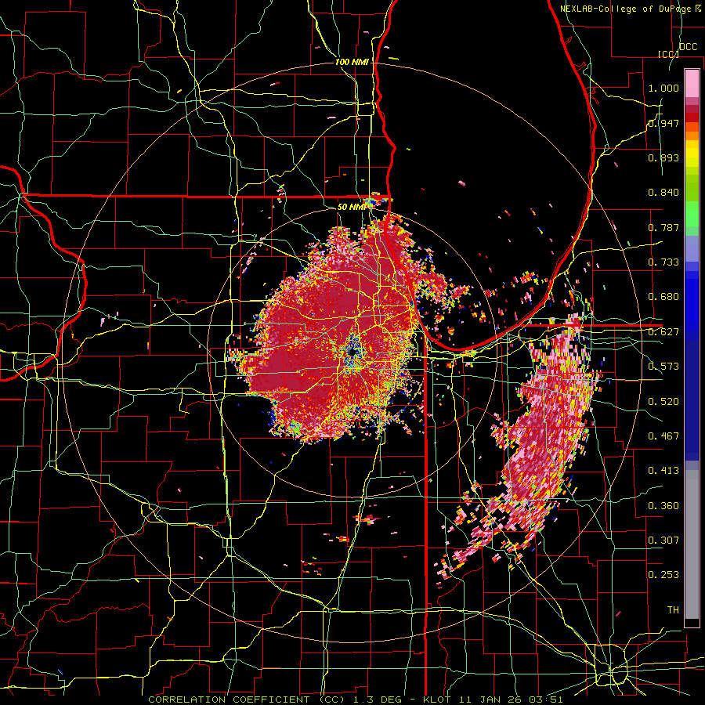705x705 pixels.
Task: Select the 0.947 scale value
Action: pos(663,123)
